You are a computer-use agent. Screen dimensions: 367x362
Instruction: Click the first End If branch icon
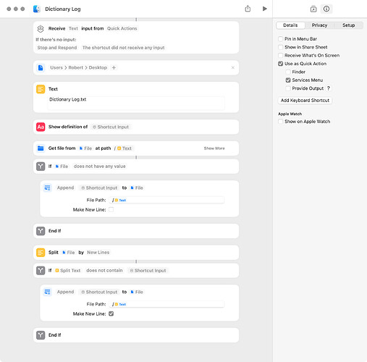[41, 231]
